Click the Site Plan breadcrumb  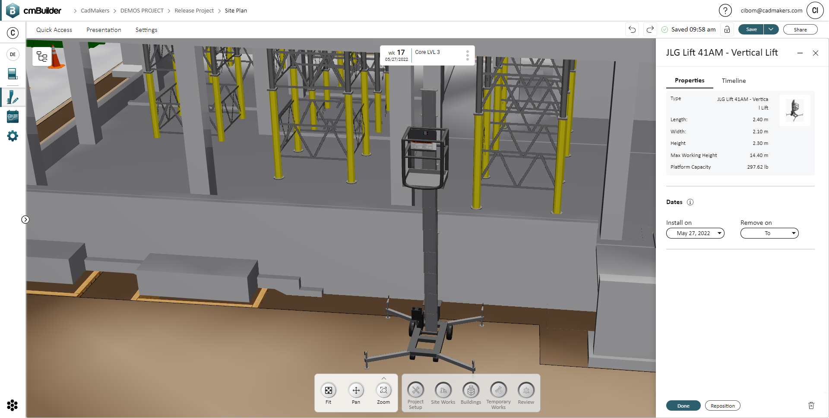(236, 11)
